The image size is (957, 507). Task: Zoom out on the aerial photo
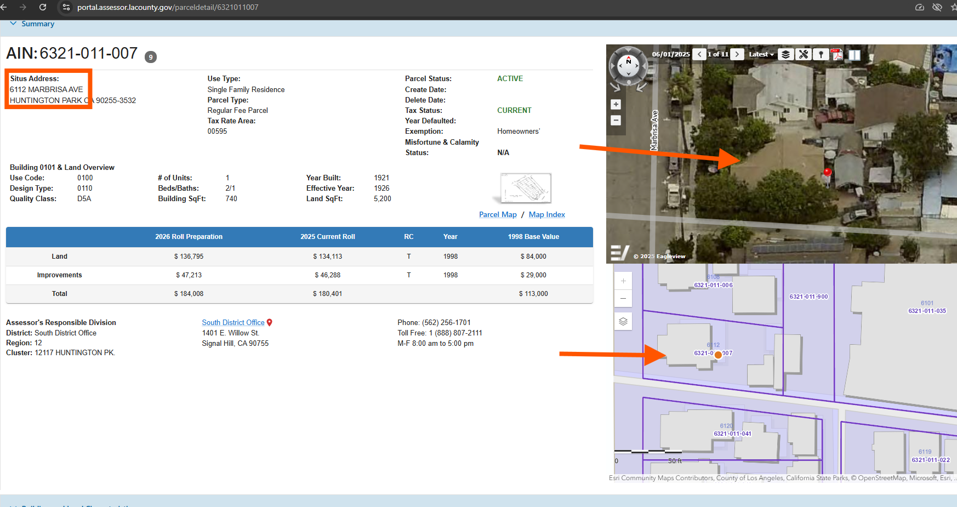pyautogui.click(x=616, y=120)
